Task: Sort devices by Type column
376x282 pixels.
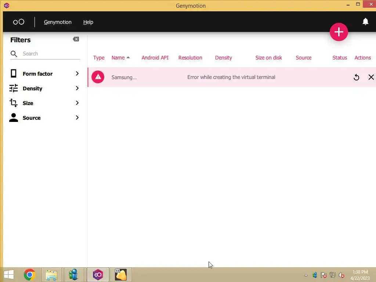Action: [x=98, y=58]
